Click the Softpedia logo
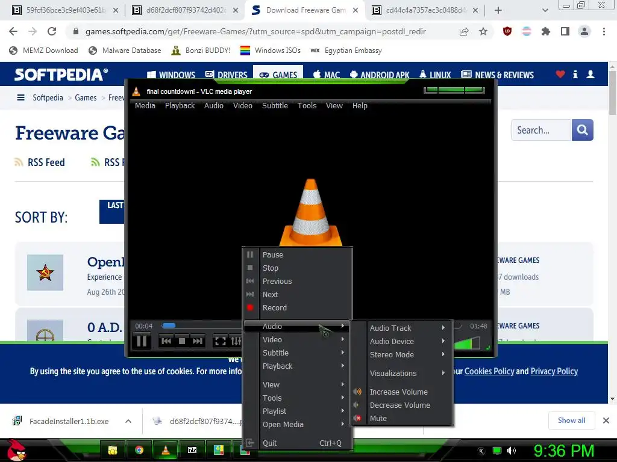The height and width of the screenshot is (462, 617). (61, 75)
